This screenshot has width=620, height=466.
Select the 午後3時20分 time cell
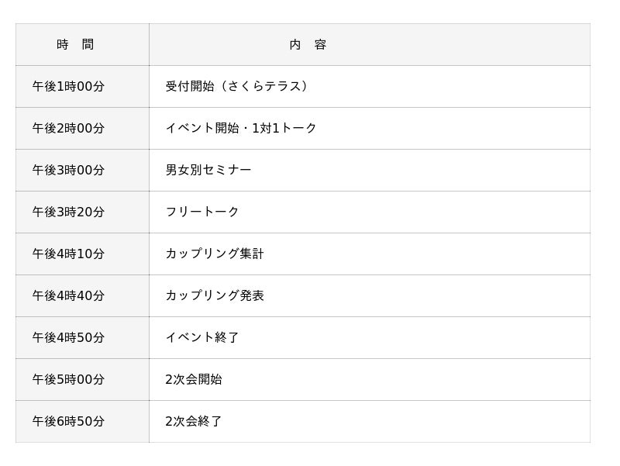pyautogui.click(x=68, y=212)
